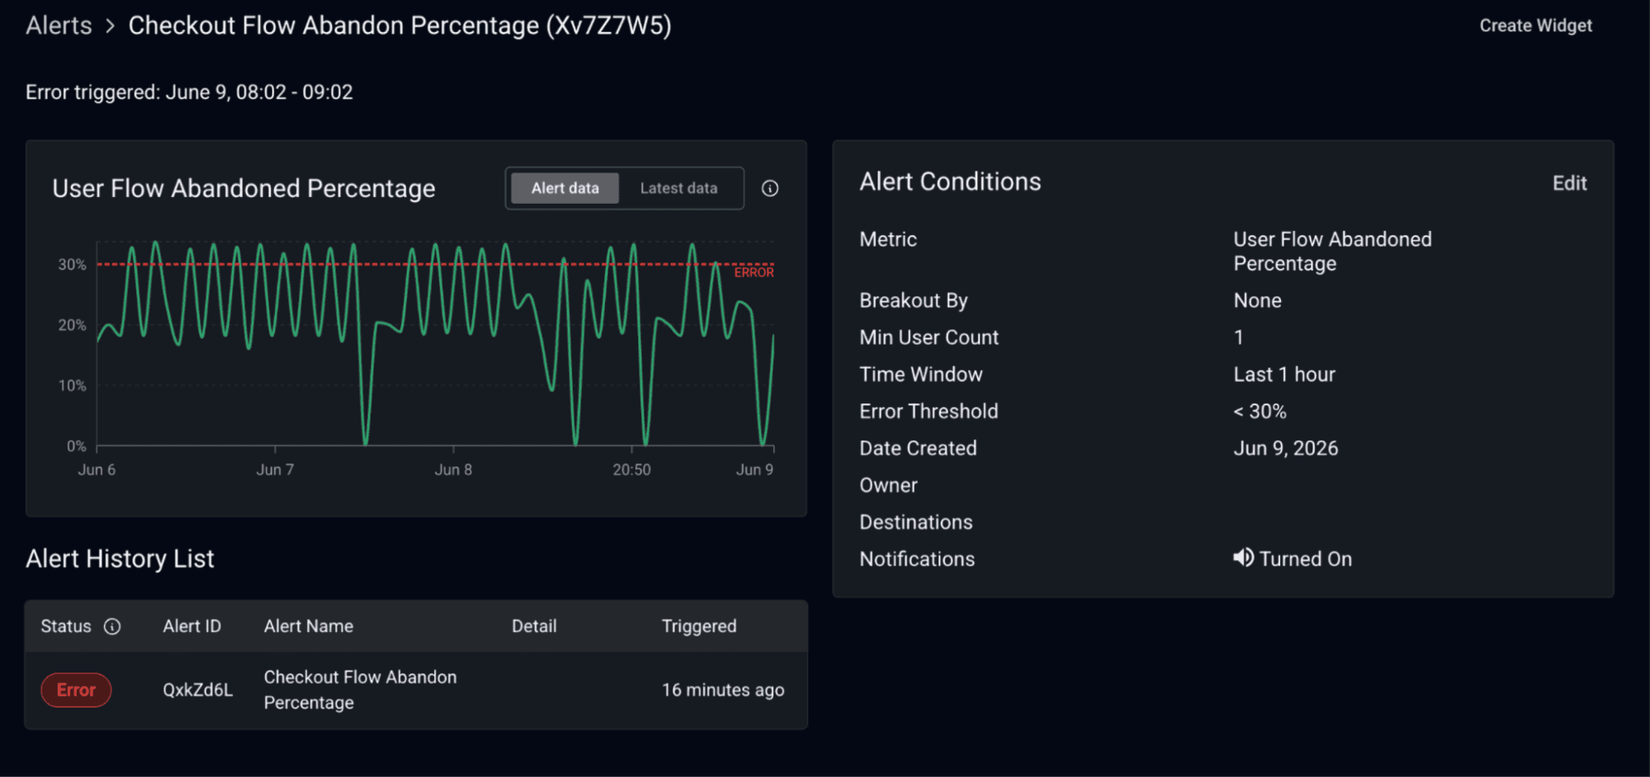
Task: Click 'Turned On' notifications value
Action: (x=1305, y=559)
